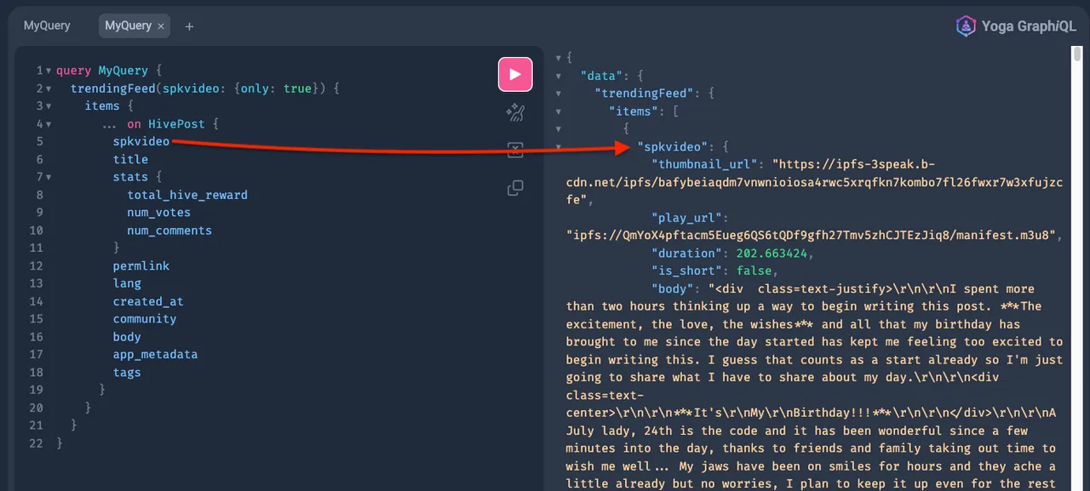The width and height of the screenshot is (1090, 491).
Task: Click the prettify query magic wand icon
Action: [x=515, y=113]
